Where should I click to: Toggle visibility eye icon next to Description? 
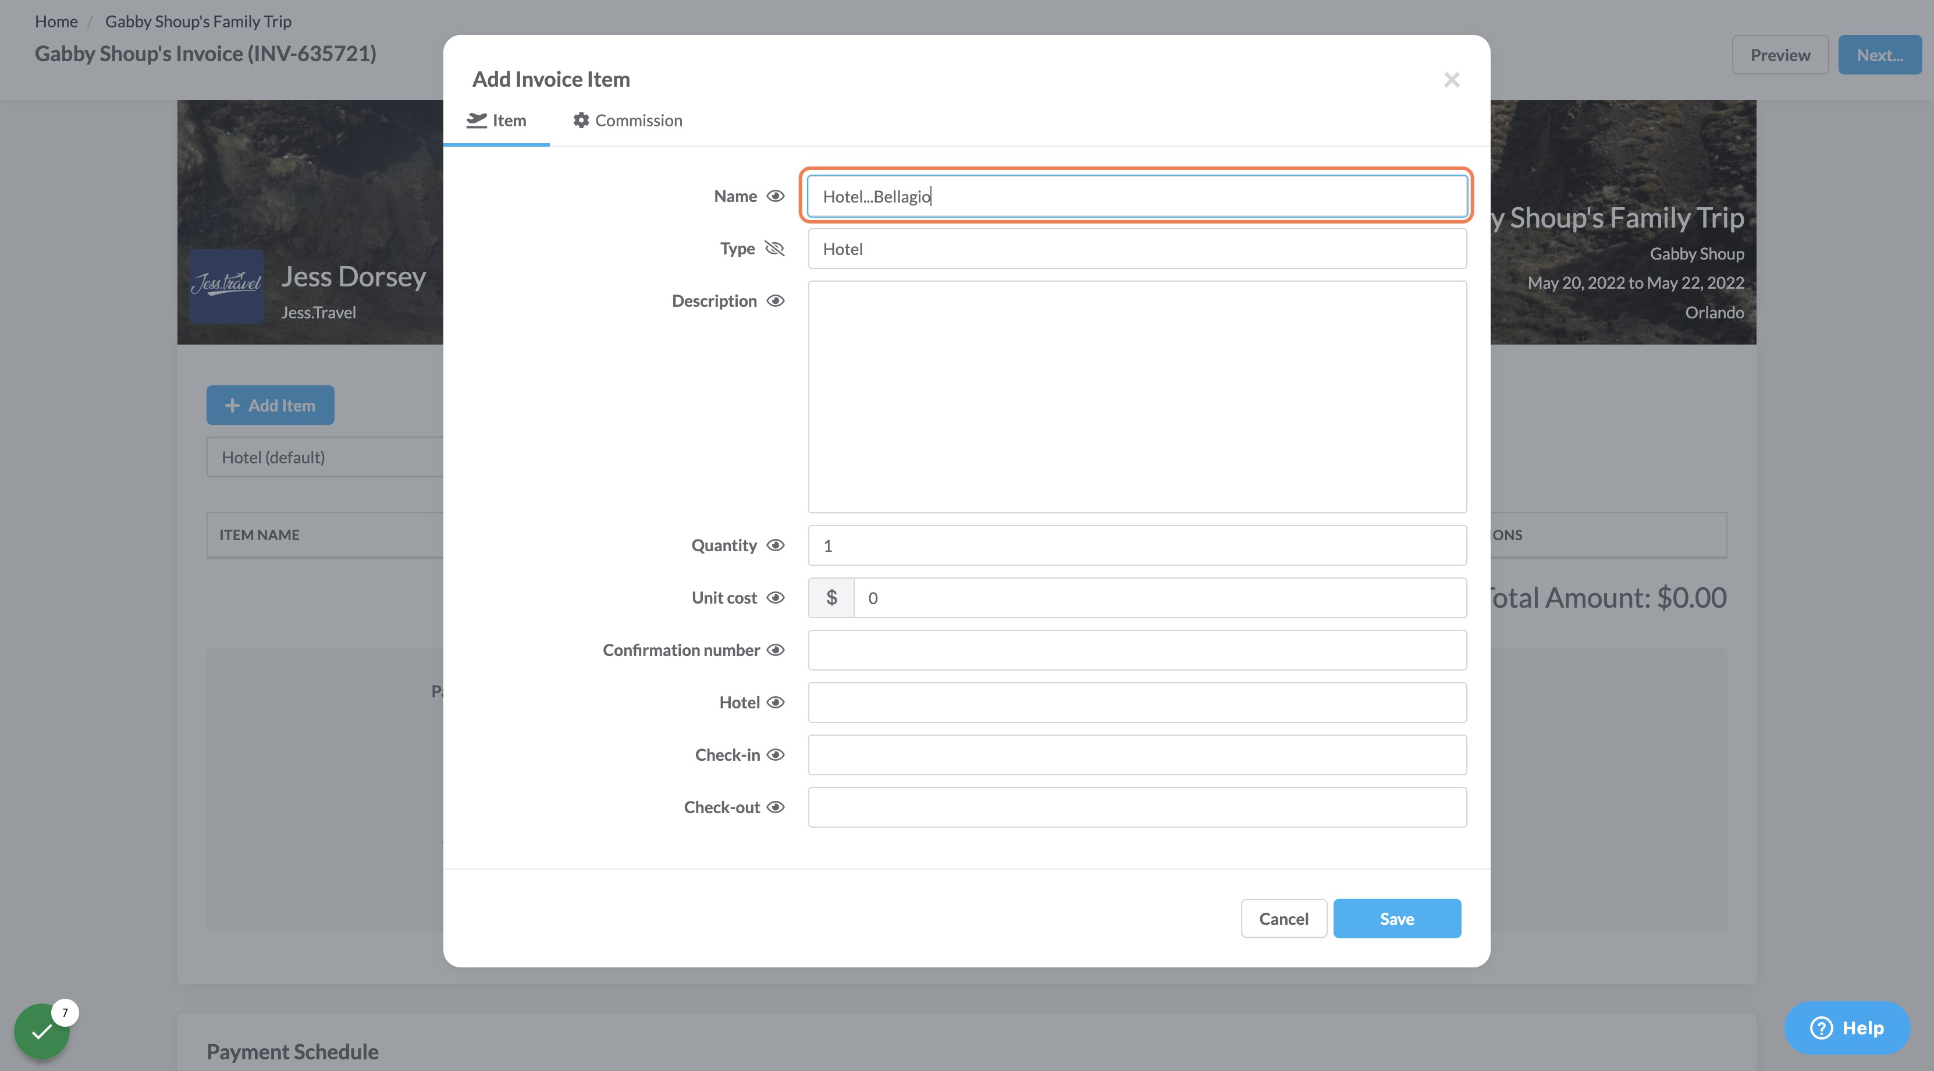click(775, 300)
